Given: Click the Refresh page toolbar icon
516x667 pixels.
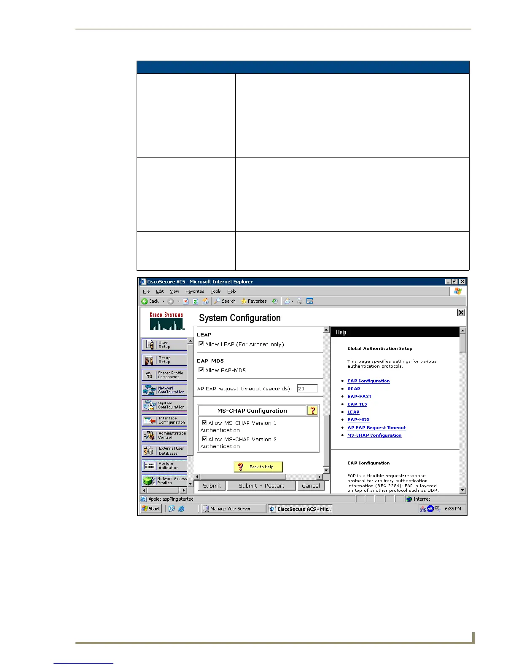Looking at the screenshot, I should (195, 301).
